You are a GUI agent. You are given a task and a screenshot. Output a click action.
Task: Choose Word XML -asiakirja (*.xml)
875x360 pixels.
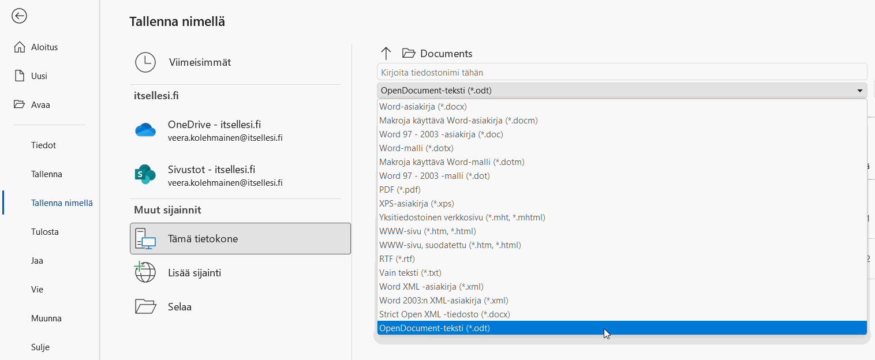click(x=622, y=287)
